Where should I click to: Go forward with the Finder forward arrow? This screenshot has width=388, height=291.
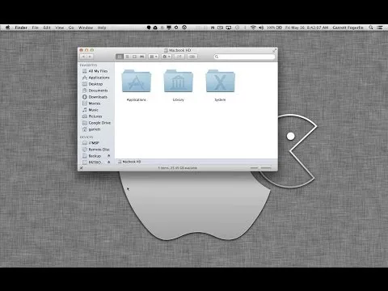[90, 57]
